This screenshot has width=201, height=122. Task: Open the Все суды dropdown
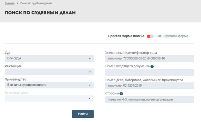[x=49, y=58]
